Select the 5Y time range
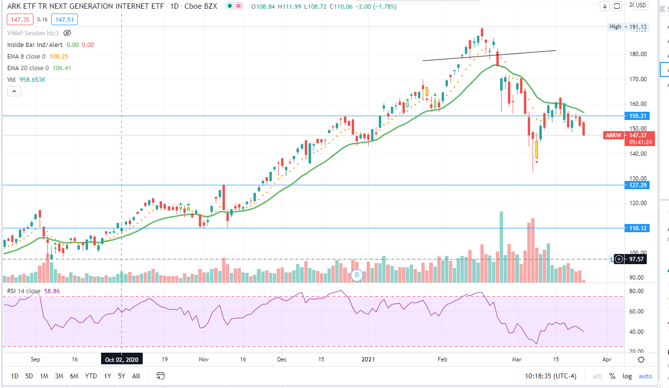The width and height of the screenshot is (669, 388). point(121,376)
